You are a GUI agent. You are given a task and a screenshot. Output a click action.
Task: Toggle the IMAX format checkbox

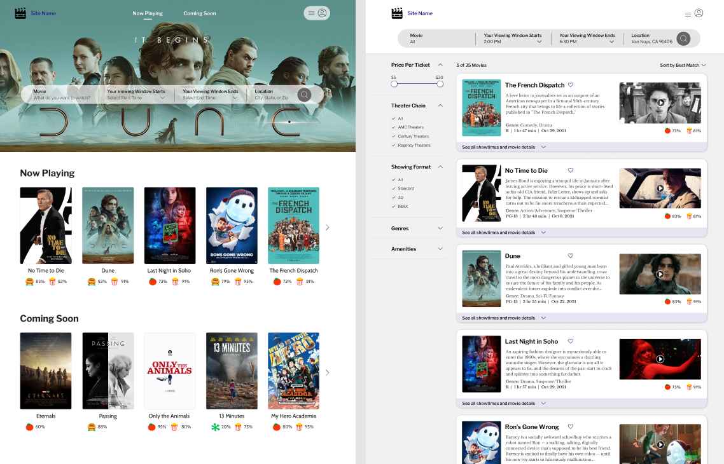[393, 207]
